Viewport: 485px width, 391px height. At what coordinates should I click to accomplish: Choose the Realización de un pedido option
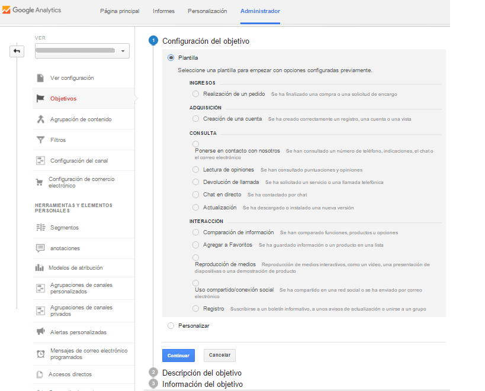(x=195, y=94)
